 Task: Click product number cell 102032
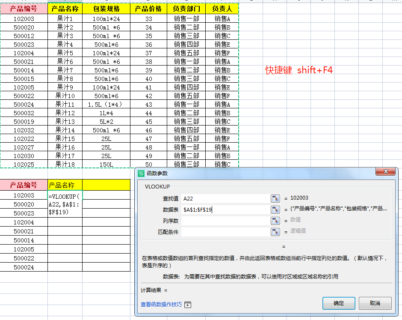click(x=24, y=130)
